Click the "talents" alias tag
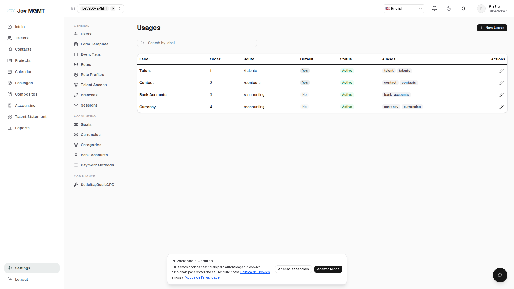Image resolution: width=514 pixels, height=289 pixels. [404, 71]
